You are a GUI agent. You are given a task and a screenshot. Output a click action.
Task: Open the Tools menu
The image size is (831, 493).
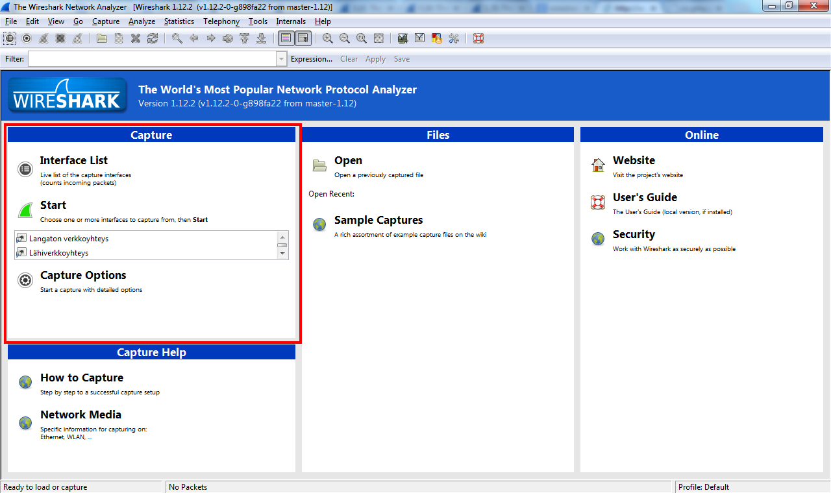(x=258, y=21)
